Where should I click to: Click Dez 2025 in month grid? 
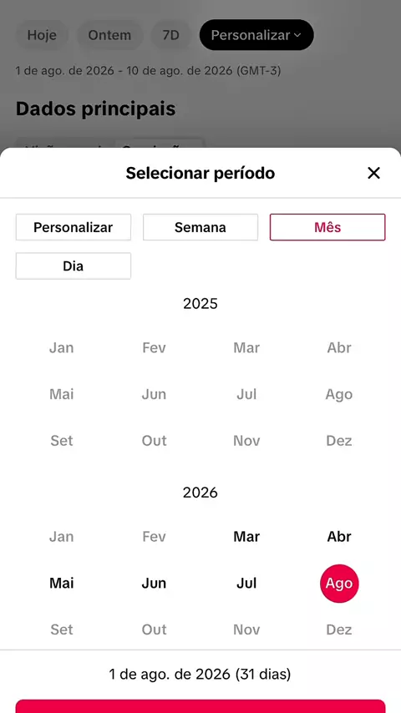point(339,441)
